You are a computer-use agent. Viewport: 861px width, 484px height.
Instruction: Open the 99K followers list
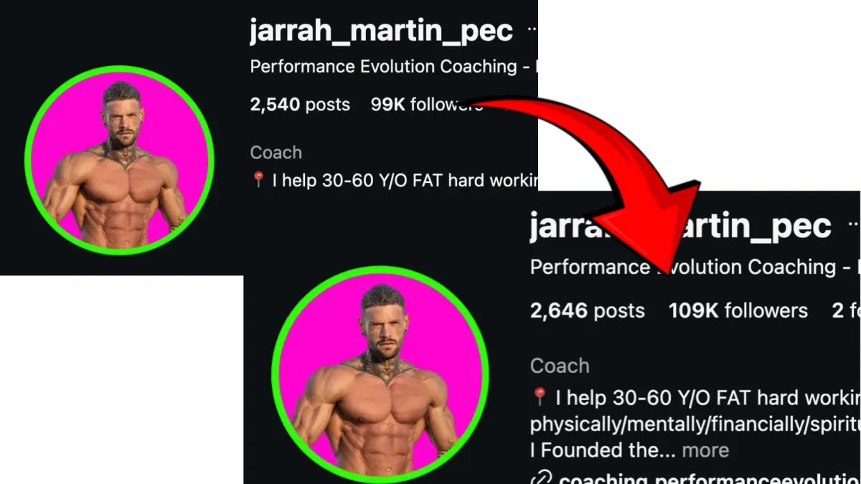point(427,105)
